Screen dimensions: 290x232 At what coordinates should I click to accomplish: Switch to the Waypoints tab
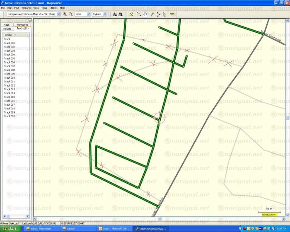pos(22,25)
